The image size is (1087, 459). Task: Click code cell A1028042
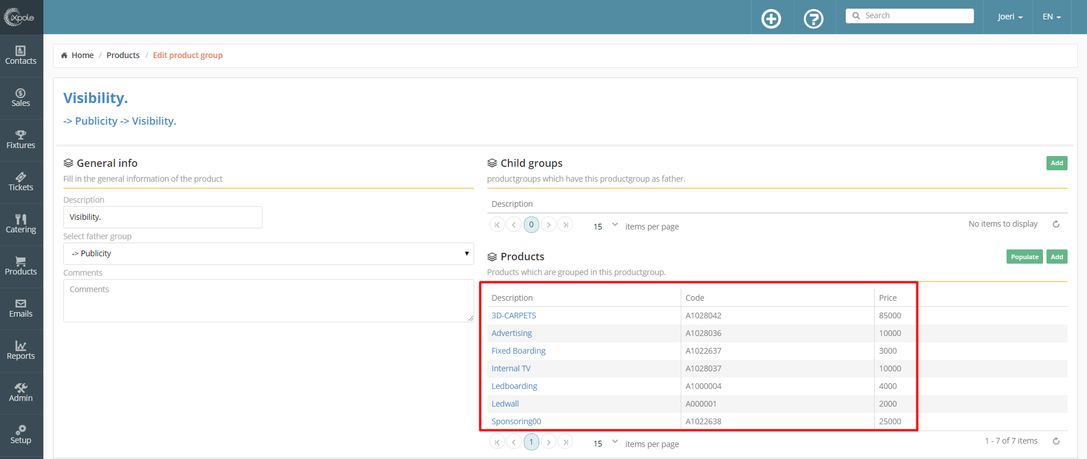coord(704,315)
